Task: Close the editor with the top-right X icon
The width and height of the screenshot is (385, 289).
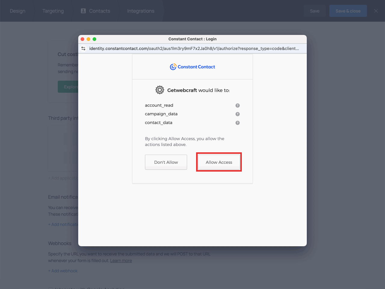Action: tap(376, 11)
